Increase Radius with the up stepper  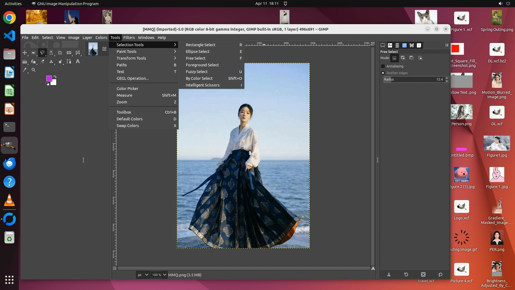(x=447, y=78)
